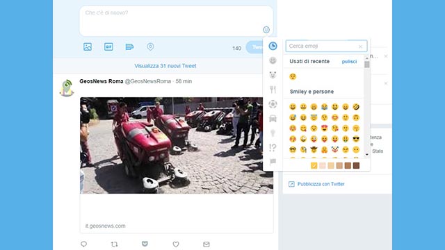Open GeosNews Roma profile name
The image size is (445, 250).
102,81
